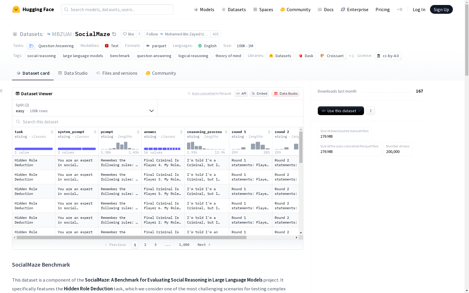The image size is (469, 293).
Task: Open the SocialMaze benchmark paper link
Action: pyautogui.click(x=174, y=280)
